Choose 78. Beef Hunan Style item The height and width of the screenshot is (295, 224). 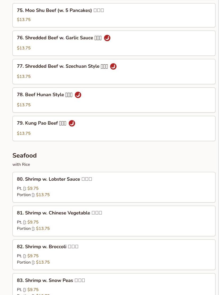point(114,100)
